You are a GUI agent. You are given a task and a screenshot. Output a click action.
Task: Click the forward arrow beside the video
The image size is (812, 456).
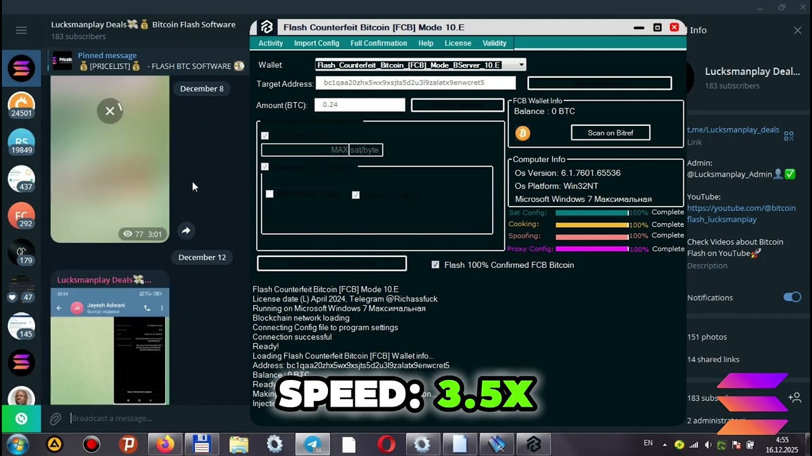click(186, 231)
